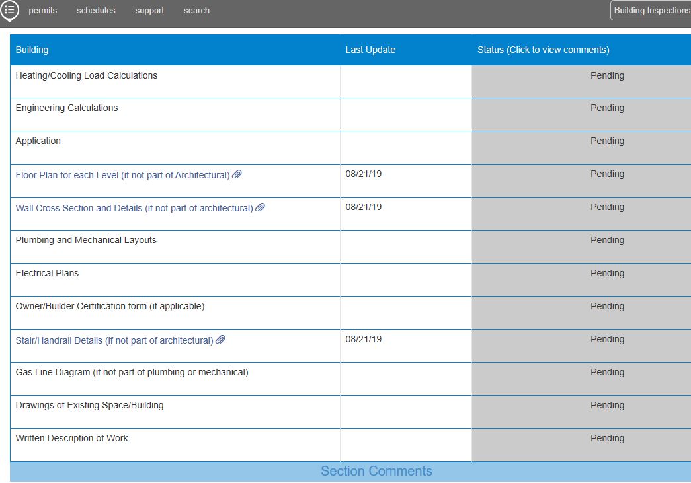View Pending status for Owner/Builder Certification form
This screenshot has height=483, width=691.
607,306
